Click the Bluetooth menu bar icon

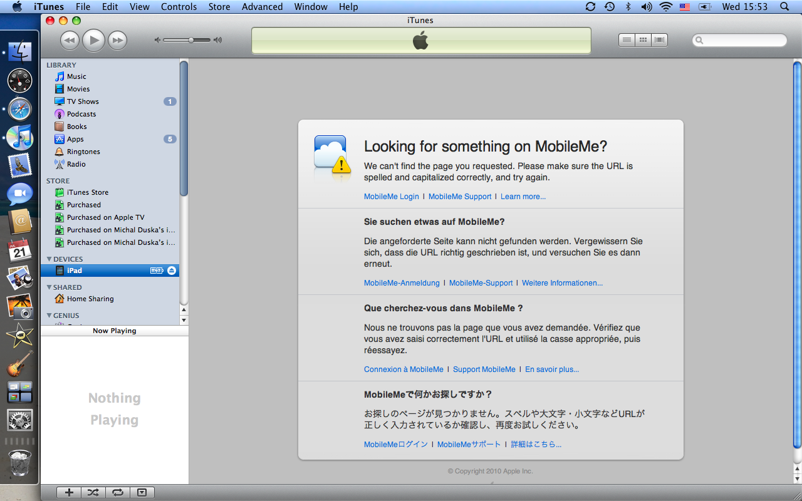click(628, 7)
